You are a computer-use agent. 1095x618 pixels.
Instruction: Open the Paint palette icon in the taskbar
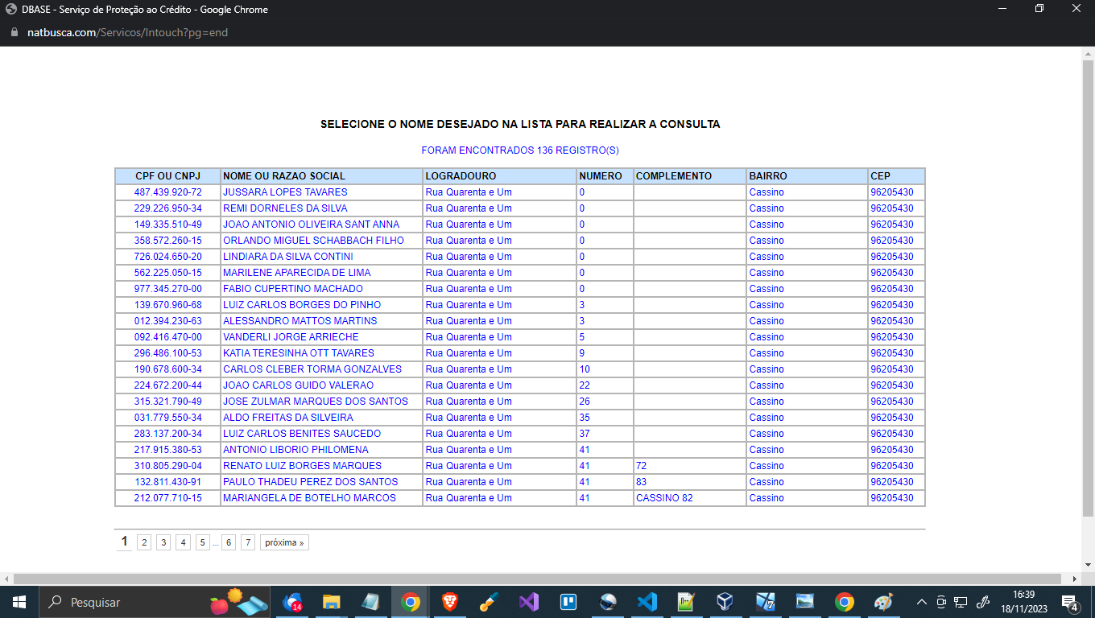884,602
